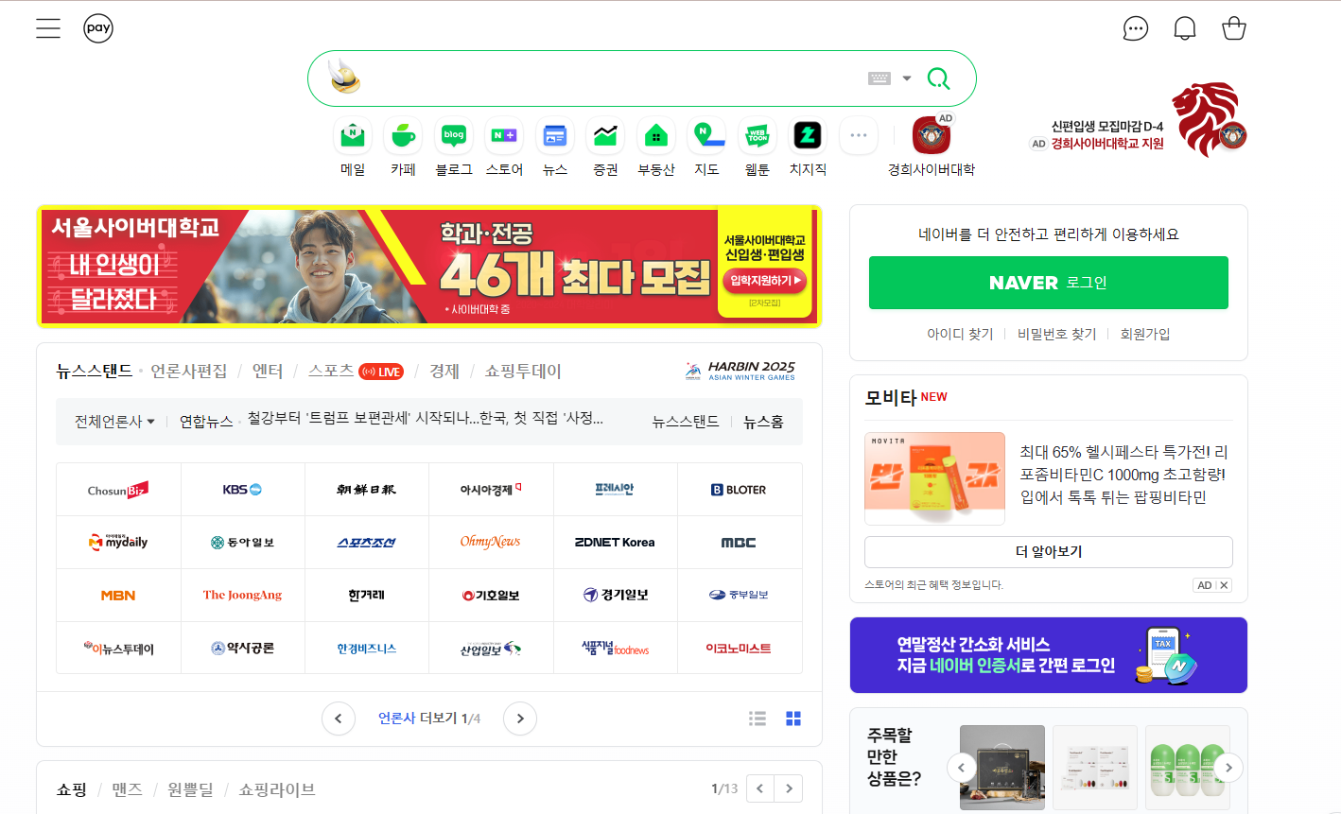Open ChosunBiz press logo
This screenshot has width=1341, height=814.
coord(118,490)
